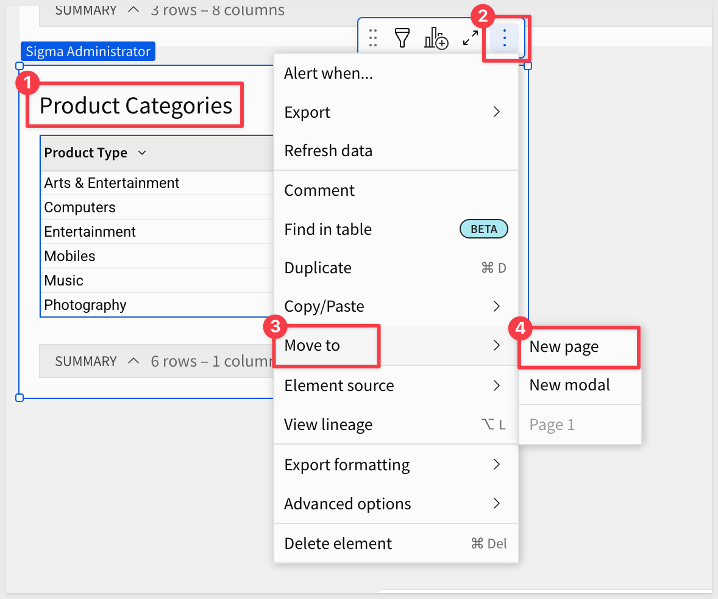718x599 pixels.
Task: Open the three-dot more options menu
Action: coord(504,38)
